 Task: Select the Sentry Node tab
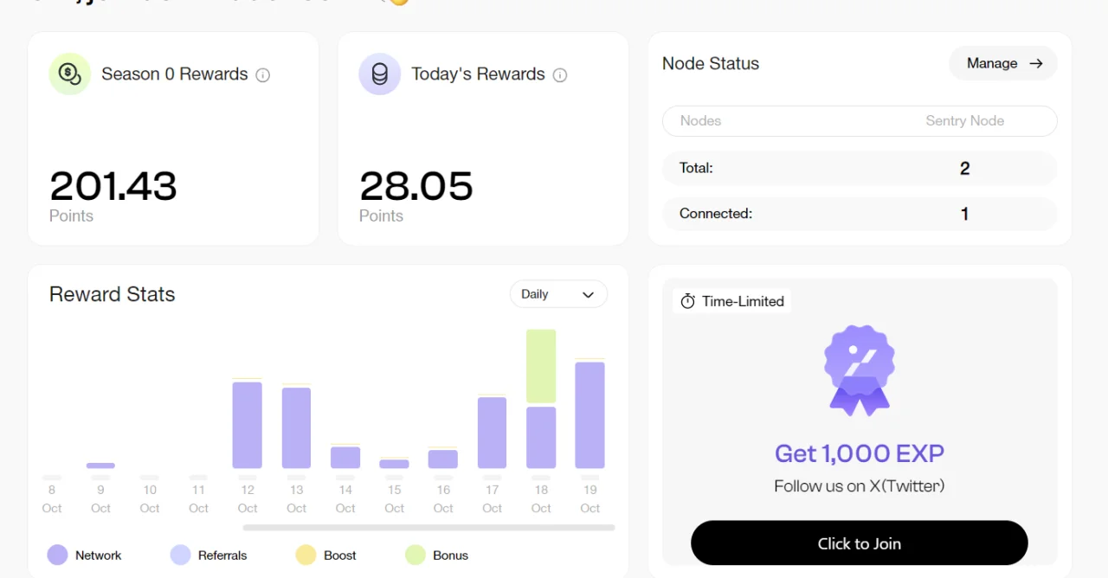coord(965,121)
